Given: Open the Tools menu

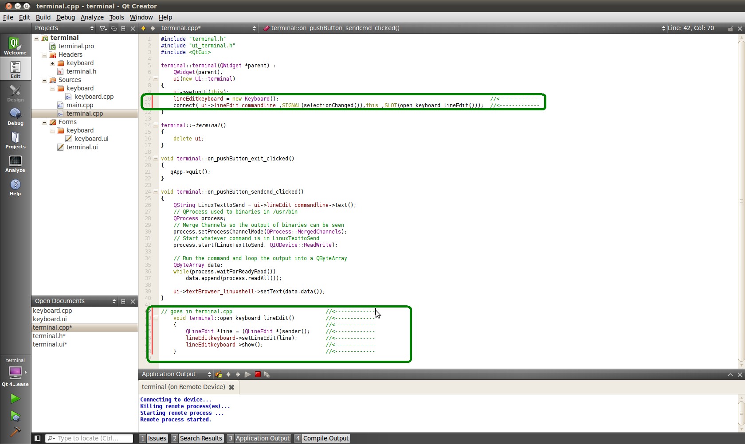Looking at the screenshot, I should point(117,17).
